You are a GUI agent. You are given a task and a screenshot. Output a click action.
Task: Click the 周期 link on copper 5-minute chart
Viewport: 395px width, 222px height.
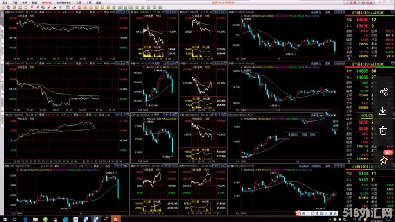click(327, 12)
